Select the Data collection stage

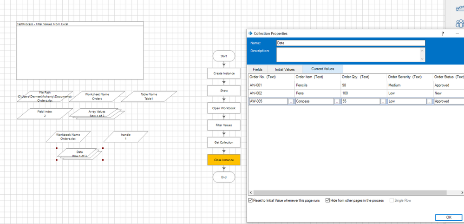coord(79,154)
